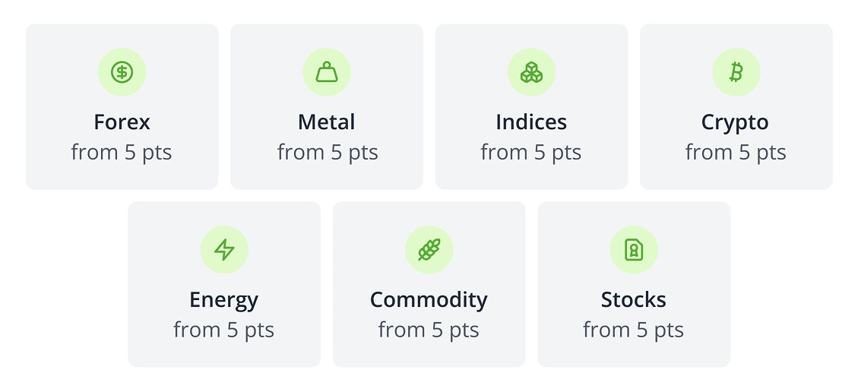The height and width of the screenshot is (392, 858).
Task: Click "from 5 pts" under Indices
Action: coord(531,153)
